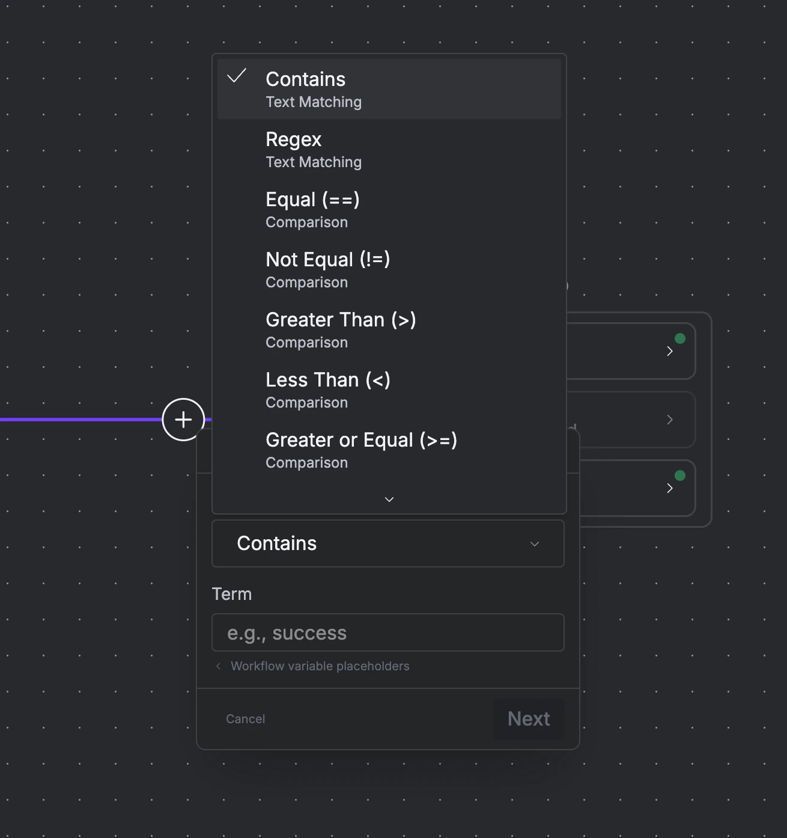The width and height of the screenshot is (787, 838).
Task: Toggle the green status dot on bottom node
Action: click(679, 475)
